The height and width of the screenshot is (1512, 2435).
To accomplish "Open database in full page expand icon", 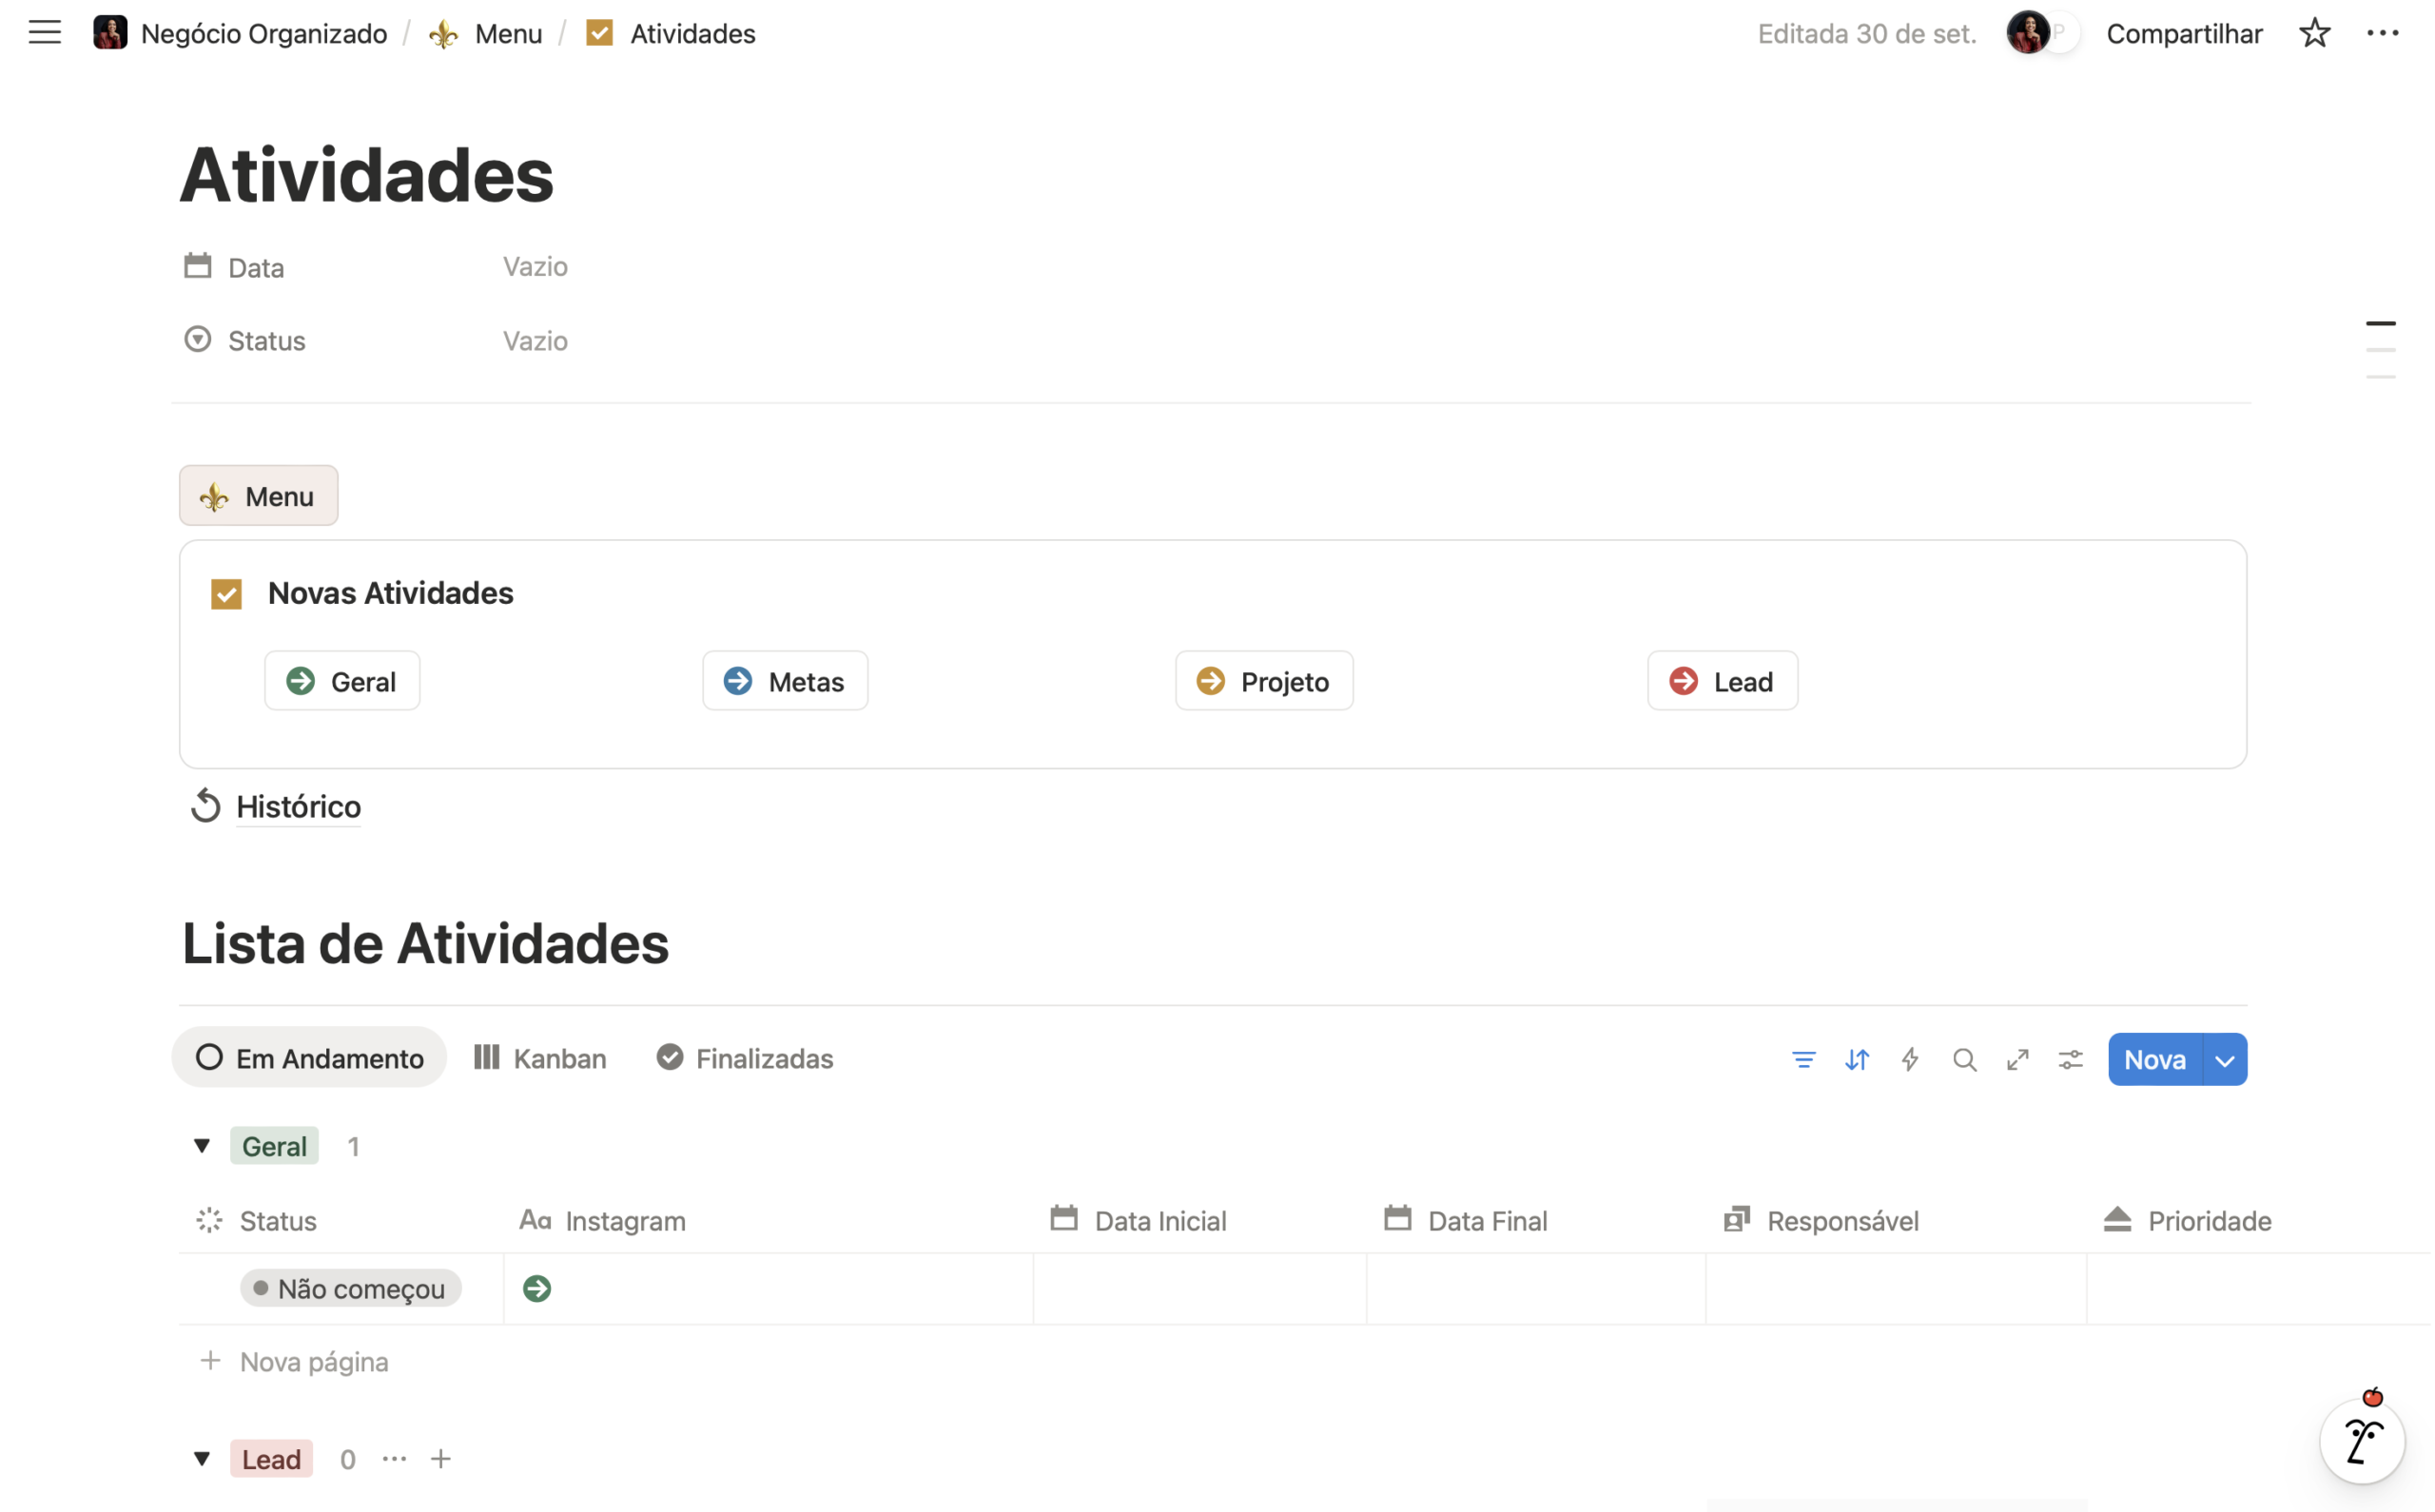I will [x=2018, y=1060].
